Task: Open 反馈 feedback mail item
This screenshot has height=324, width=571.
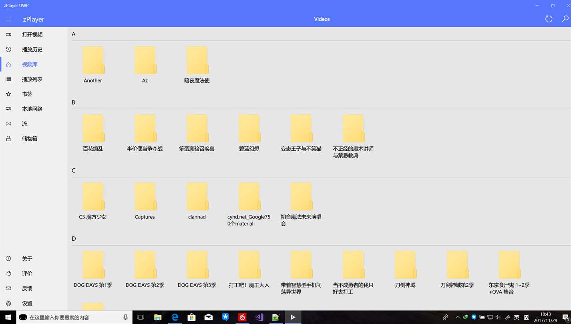Action: [x=34, y=288]
